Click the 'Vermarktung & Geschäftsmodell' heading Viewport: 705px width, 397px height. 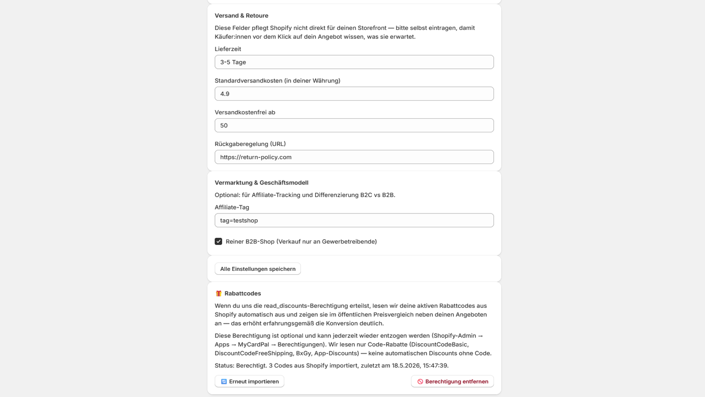point(261,183)
